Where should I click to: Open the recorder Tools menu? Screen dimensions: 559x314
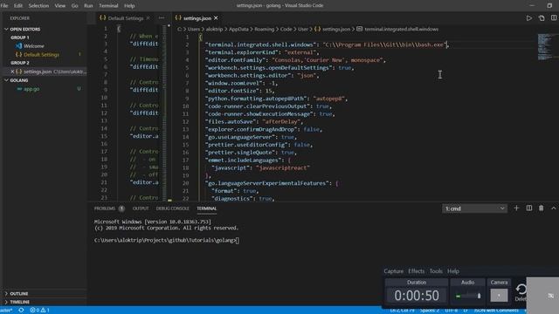click(436, 271)
